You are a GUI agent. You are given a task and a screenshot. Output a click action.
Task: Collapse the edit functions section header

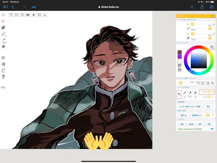click(x=181, y=102)
